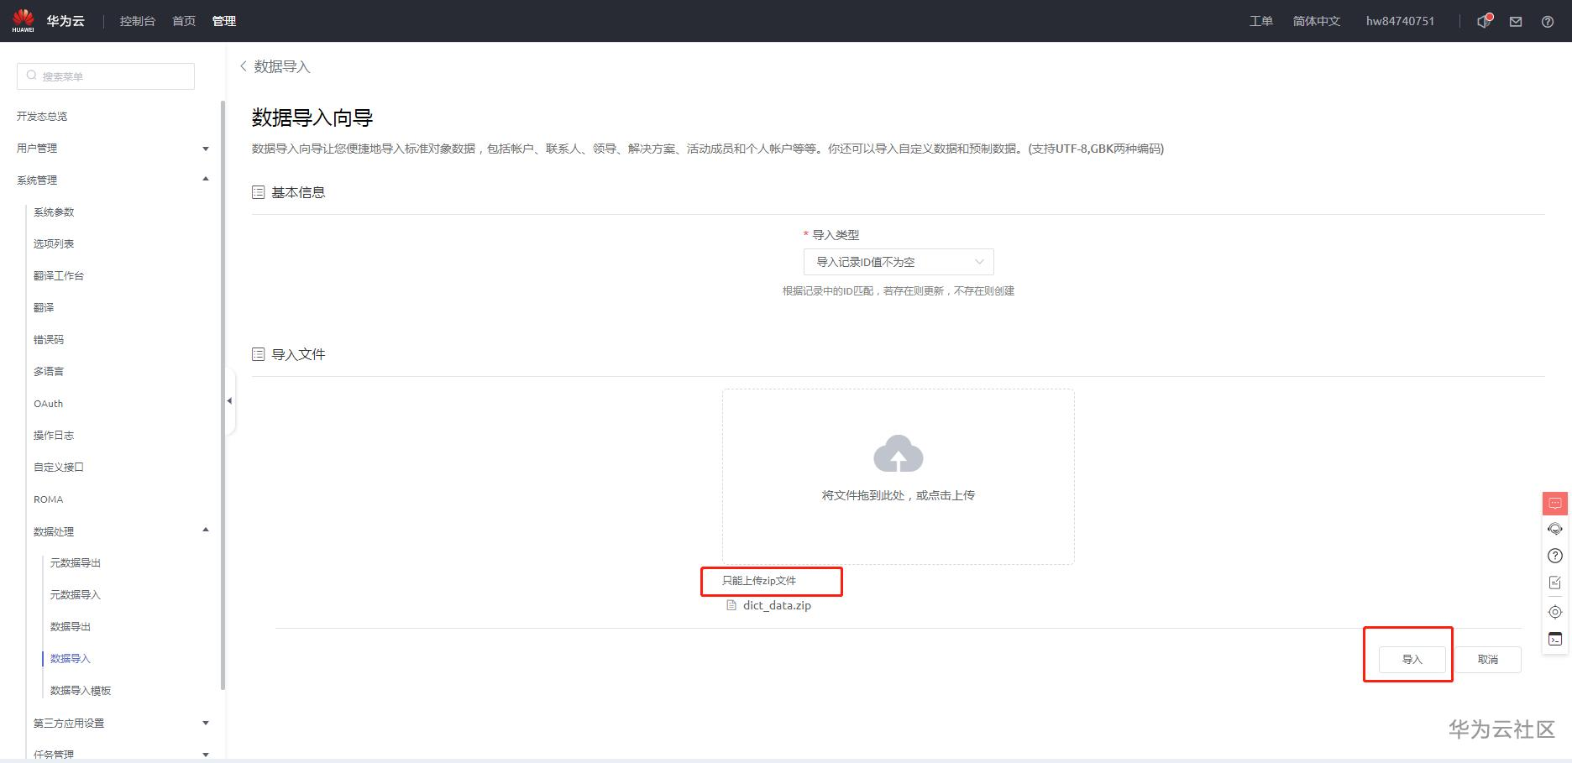
Task: Click the uploaded dict_data.zip file name
Action: tap(777, 605)
